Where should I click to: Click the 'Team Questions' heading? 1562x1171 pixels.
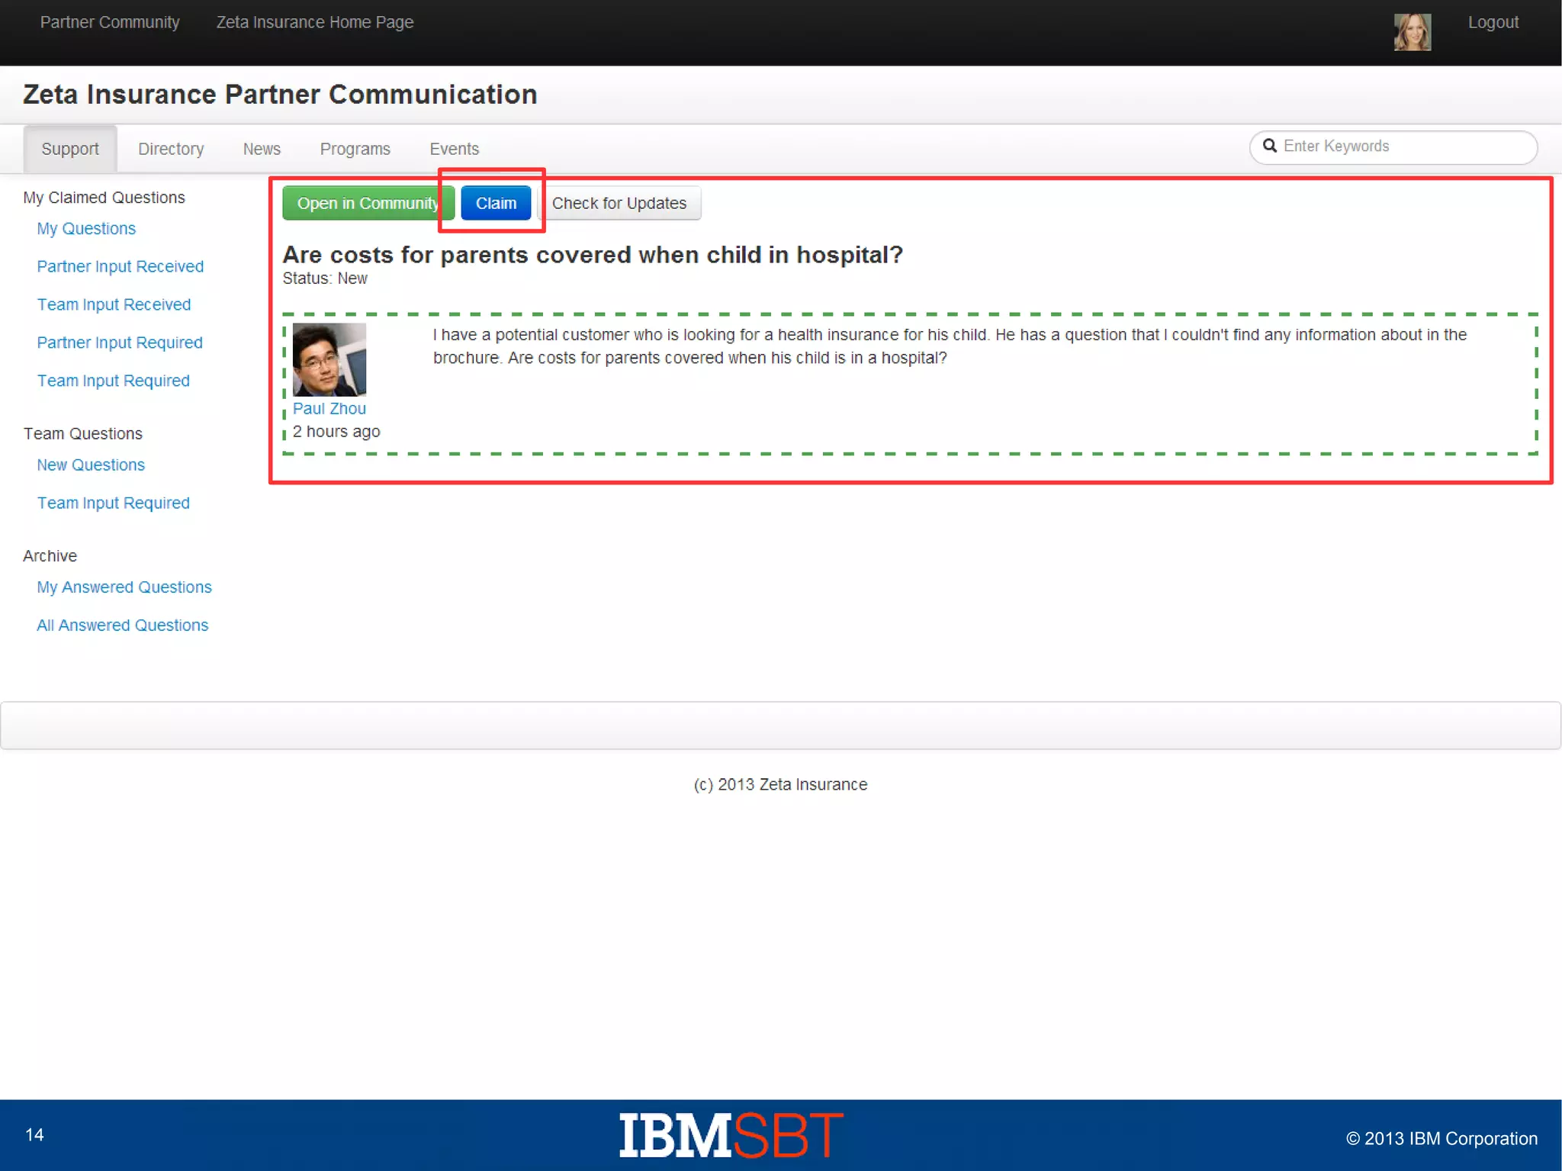click(x=82, y=433)
